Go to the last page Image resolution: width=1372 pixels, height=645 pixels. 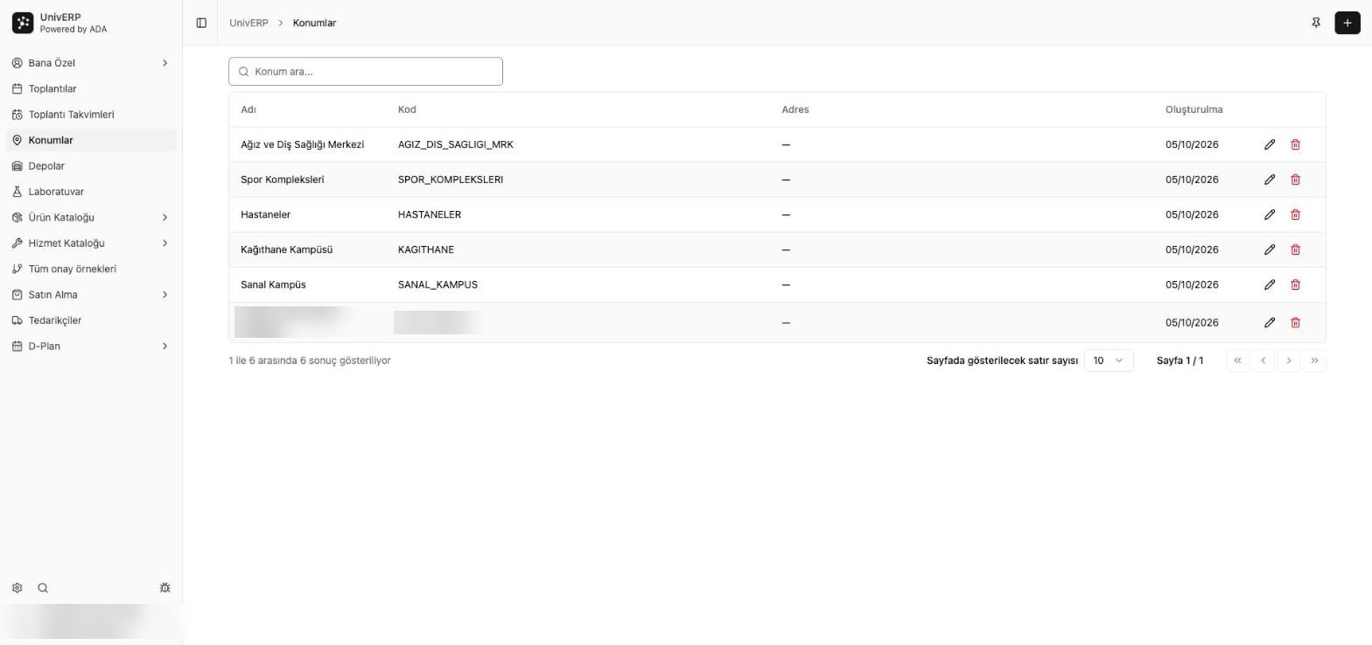pyautogui.click(x=1314, y=361)
